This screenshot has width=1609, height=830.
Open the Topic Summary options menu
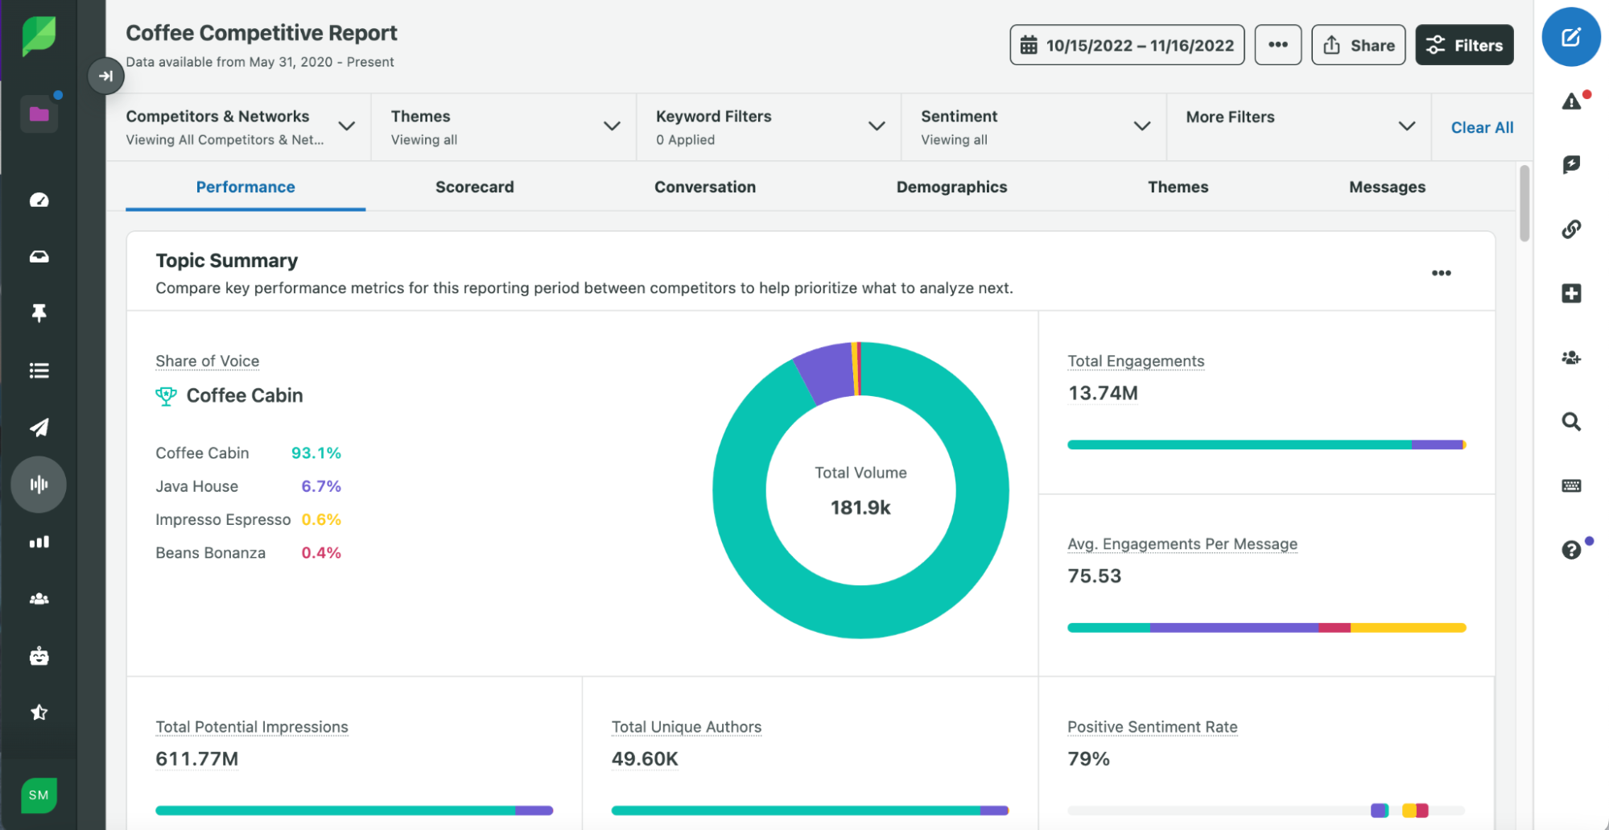(x=1441, y=273)
